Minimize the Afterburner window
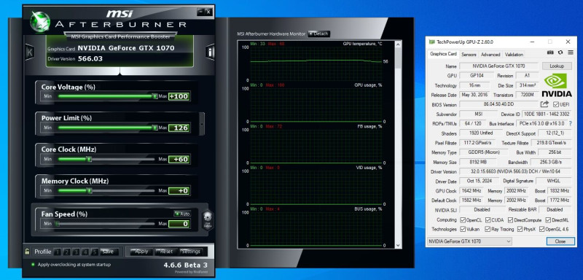Screen dimensions: 583x280 coord(201,12)
